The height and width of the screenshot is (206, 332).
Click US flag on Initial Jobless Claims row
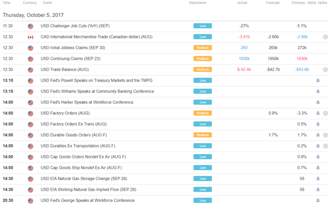pos(30,48)
